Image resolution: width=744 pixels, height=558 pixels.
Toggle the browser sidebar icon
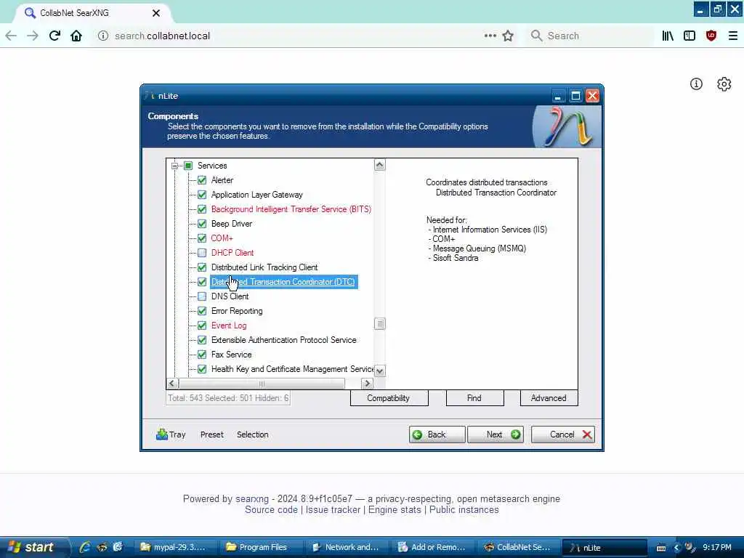click(690, 36)
